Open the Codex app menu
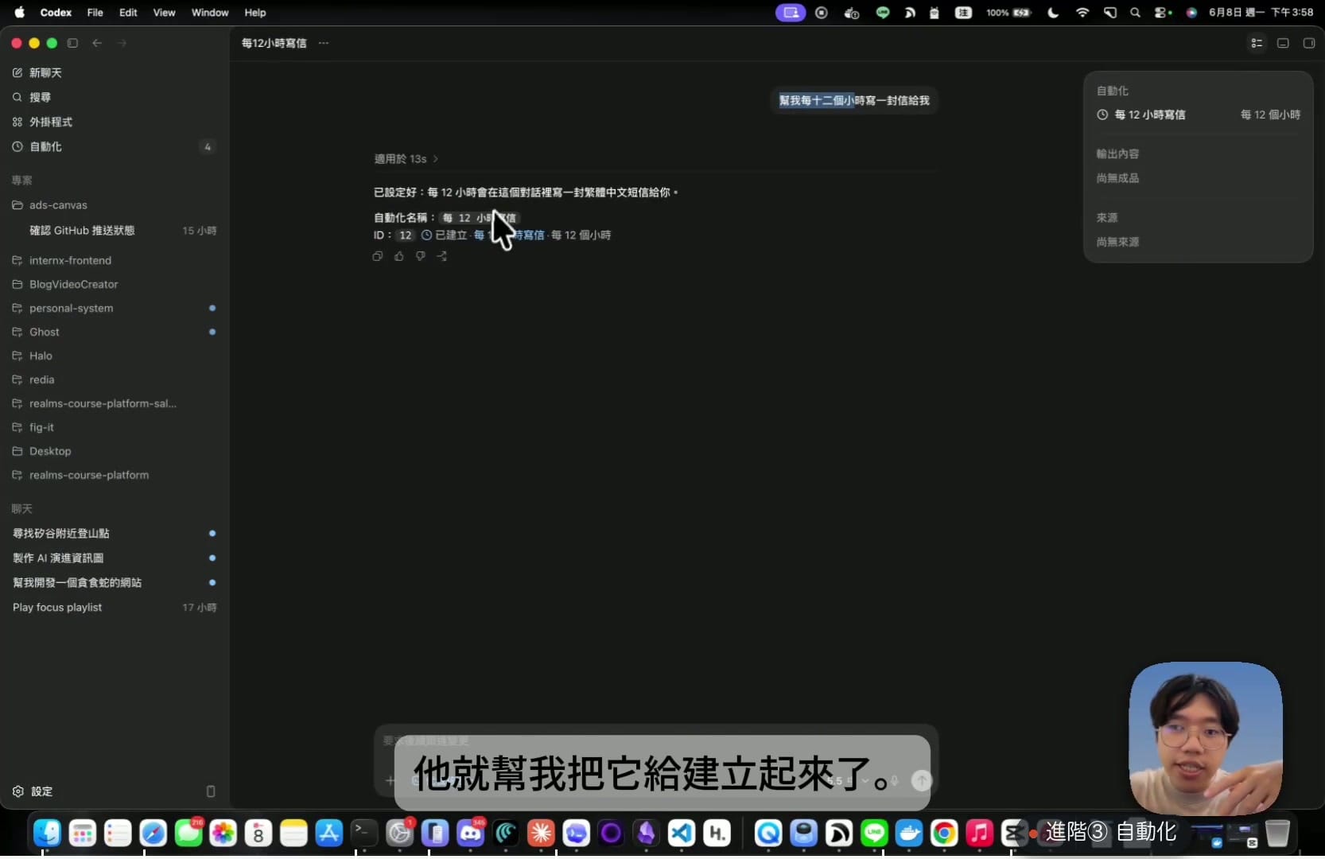This screenshot has width=1325, height=859. pyautogui.click(x=56, y=13)
